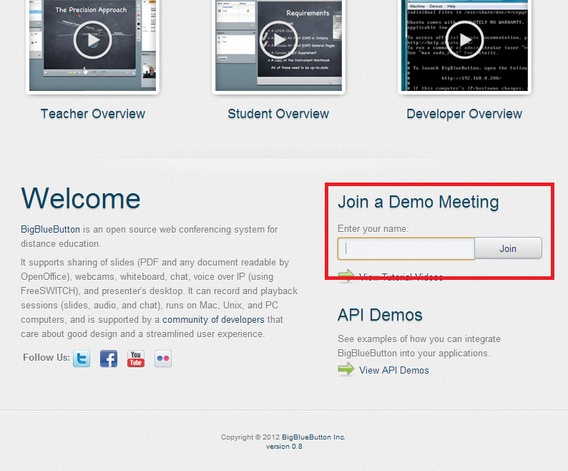Click the version 0.8 footer text

(284, 447)
